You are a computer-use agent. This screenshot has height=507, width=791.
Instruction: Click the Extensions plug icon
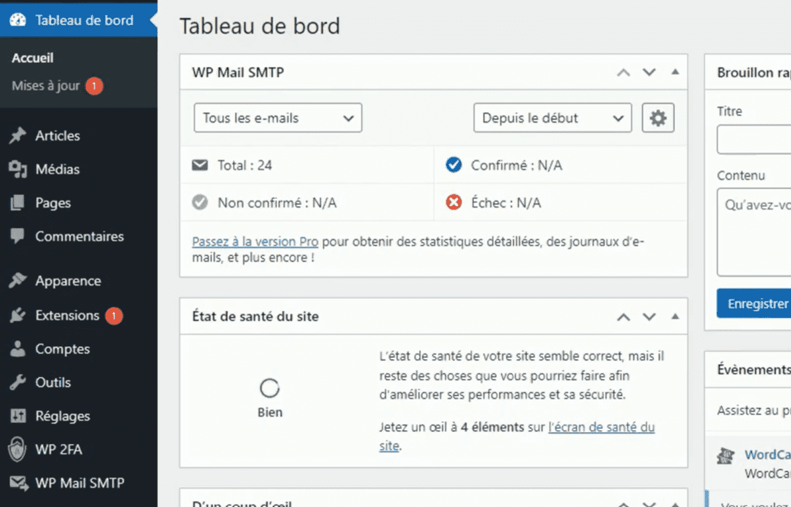pyautogui.click(x=18, y=315)
